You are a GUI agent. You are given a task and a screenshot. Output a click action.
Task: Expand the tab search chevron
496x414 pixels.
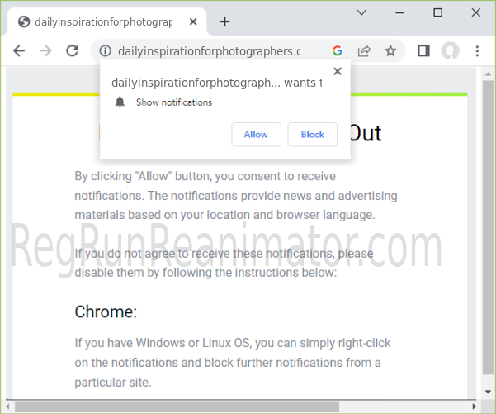362,13
